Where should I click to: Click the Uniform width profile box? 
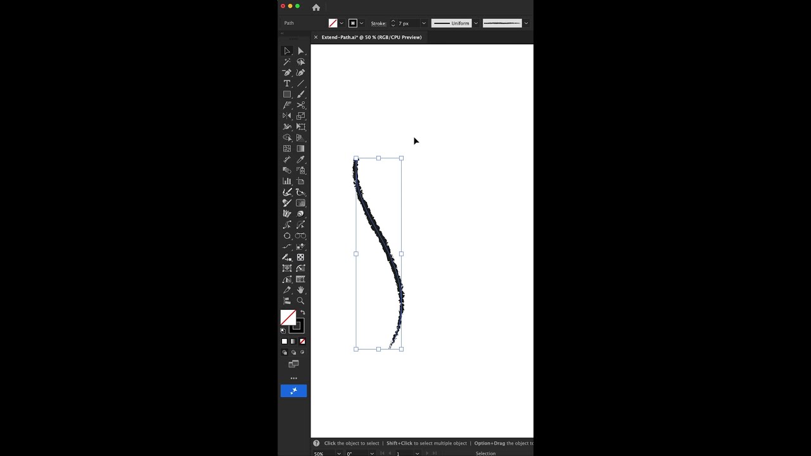tap(451, 23)
